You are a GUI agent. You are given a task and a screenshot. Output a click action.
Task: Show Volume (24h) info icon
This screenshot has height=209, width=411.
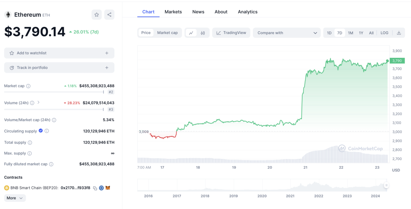(x=32, y=103)
